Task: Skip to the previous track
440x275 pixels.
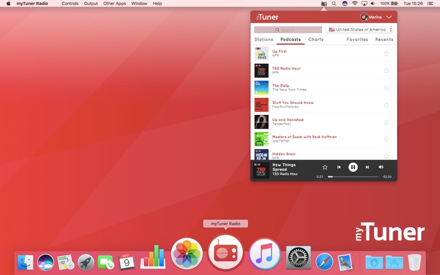Action: pyautogui.click(x=339, y=167)
